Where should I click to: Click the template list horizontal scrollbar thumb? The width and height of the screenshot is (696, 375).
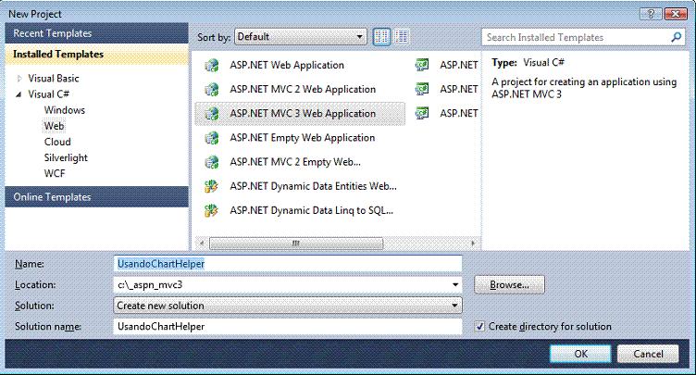pos(296,243)
